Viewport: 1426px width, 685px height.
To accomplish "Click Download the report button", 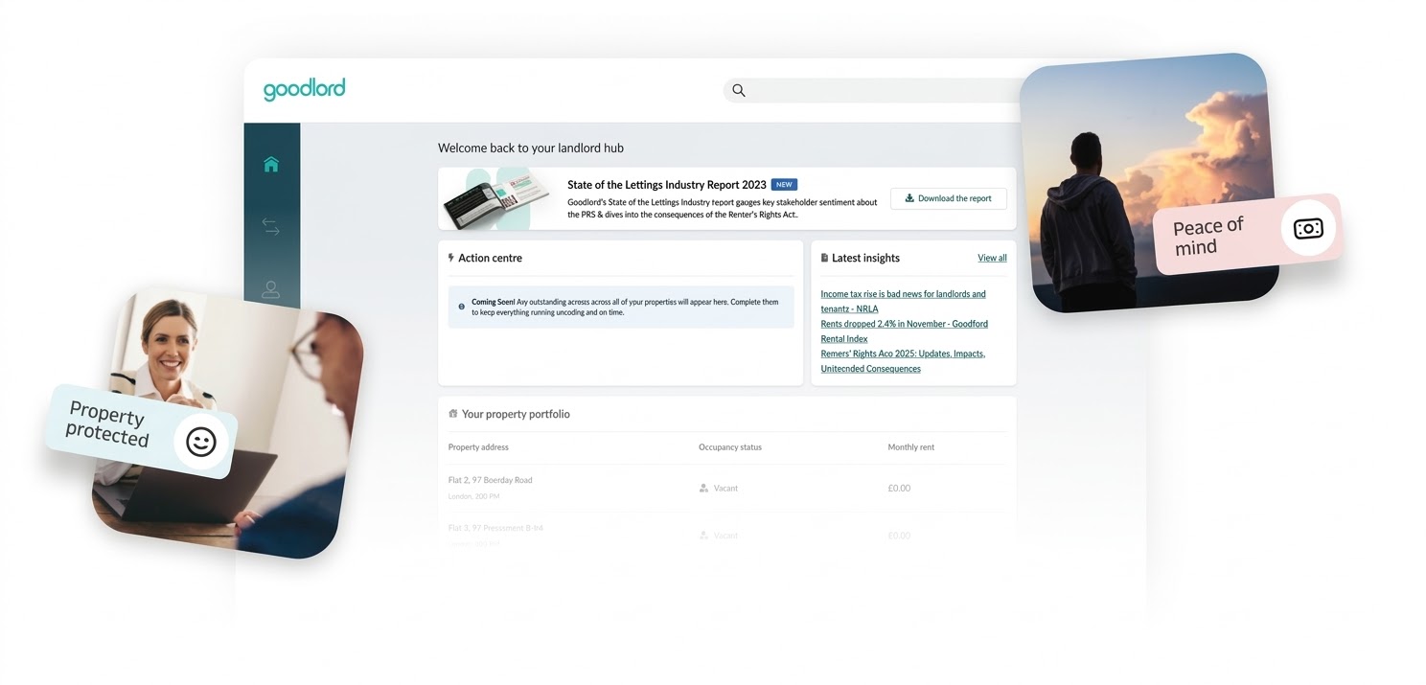I will pyautogui.click(x=948, y=198).
